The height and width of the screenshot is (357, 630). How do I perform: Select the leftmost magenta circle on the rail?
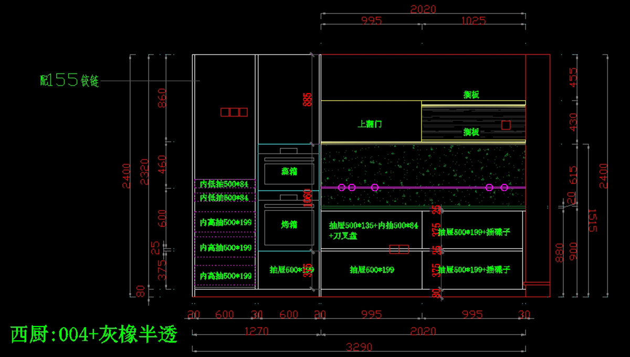pos(341,187)
